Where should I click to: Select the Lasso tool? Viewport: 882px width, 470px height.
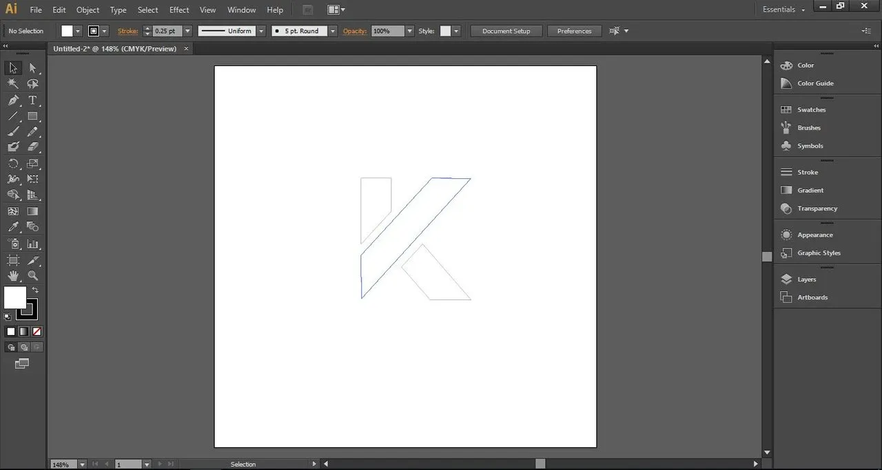click(x=32, y=83)
